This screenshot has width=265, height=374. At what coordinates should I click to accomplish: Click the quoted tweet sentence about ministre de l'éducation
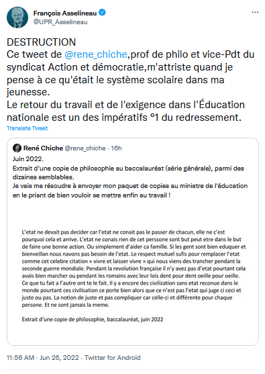pyautogui.click(x=130, y=191)
